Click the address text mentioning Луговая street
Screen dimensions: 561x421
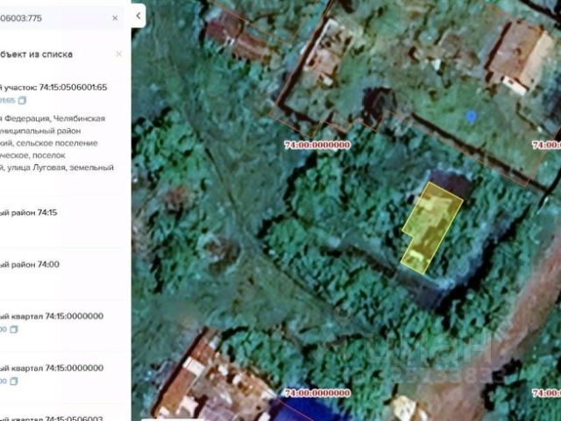pyautogui.click(x=57, y=143)
